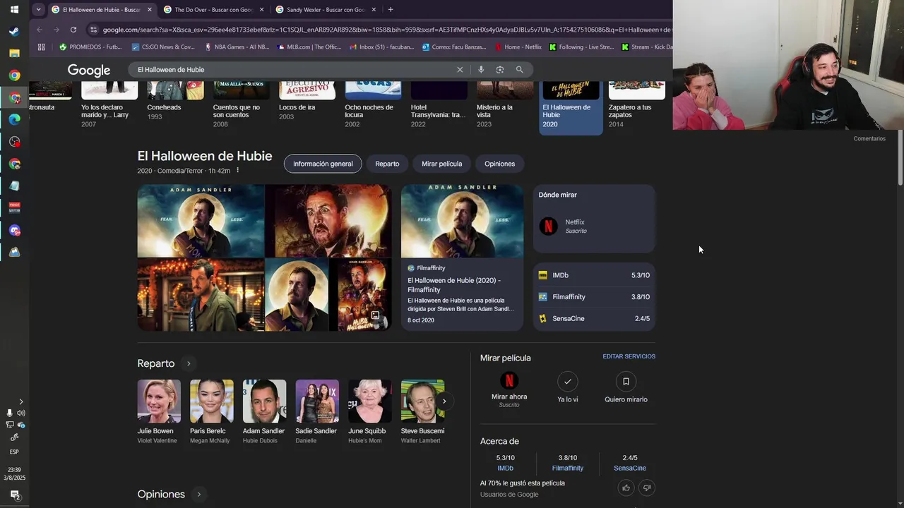
Task: Open the Filmaffinity 3.8/10 rating row
Action: pos(594,297)
